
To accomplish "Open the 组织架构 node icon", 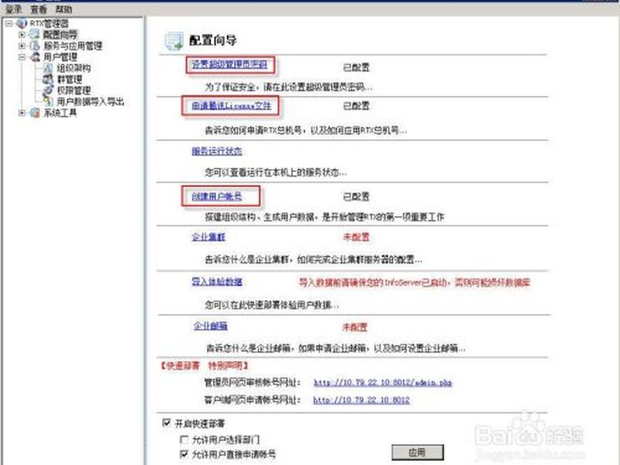I will (48, 68).
